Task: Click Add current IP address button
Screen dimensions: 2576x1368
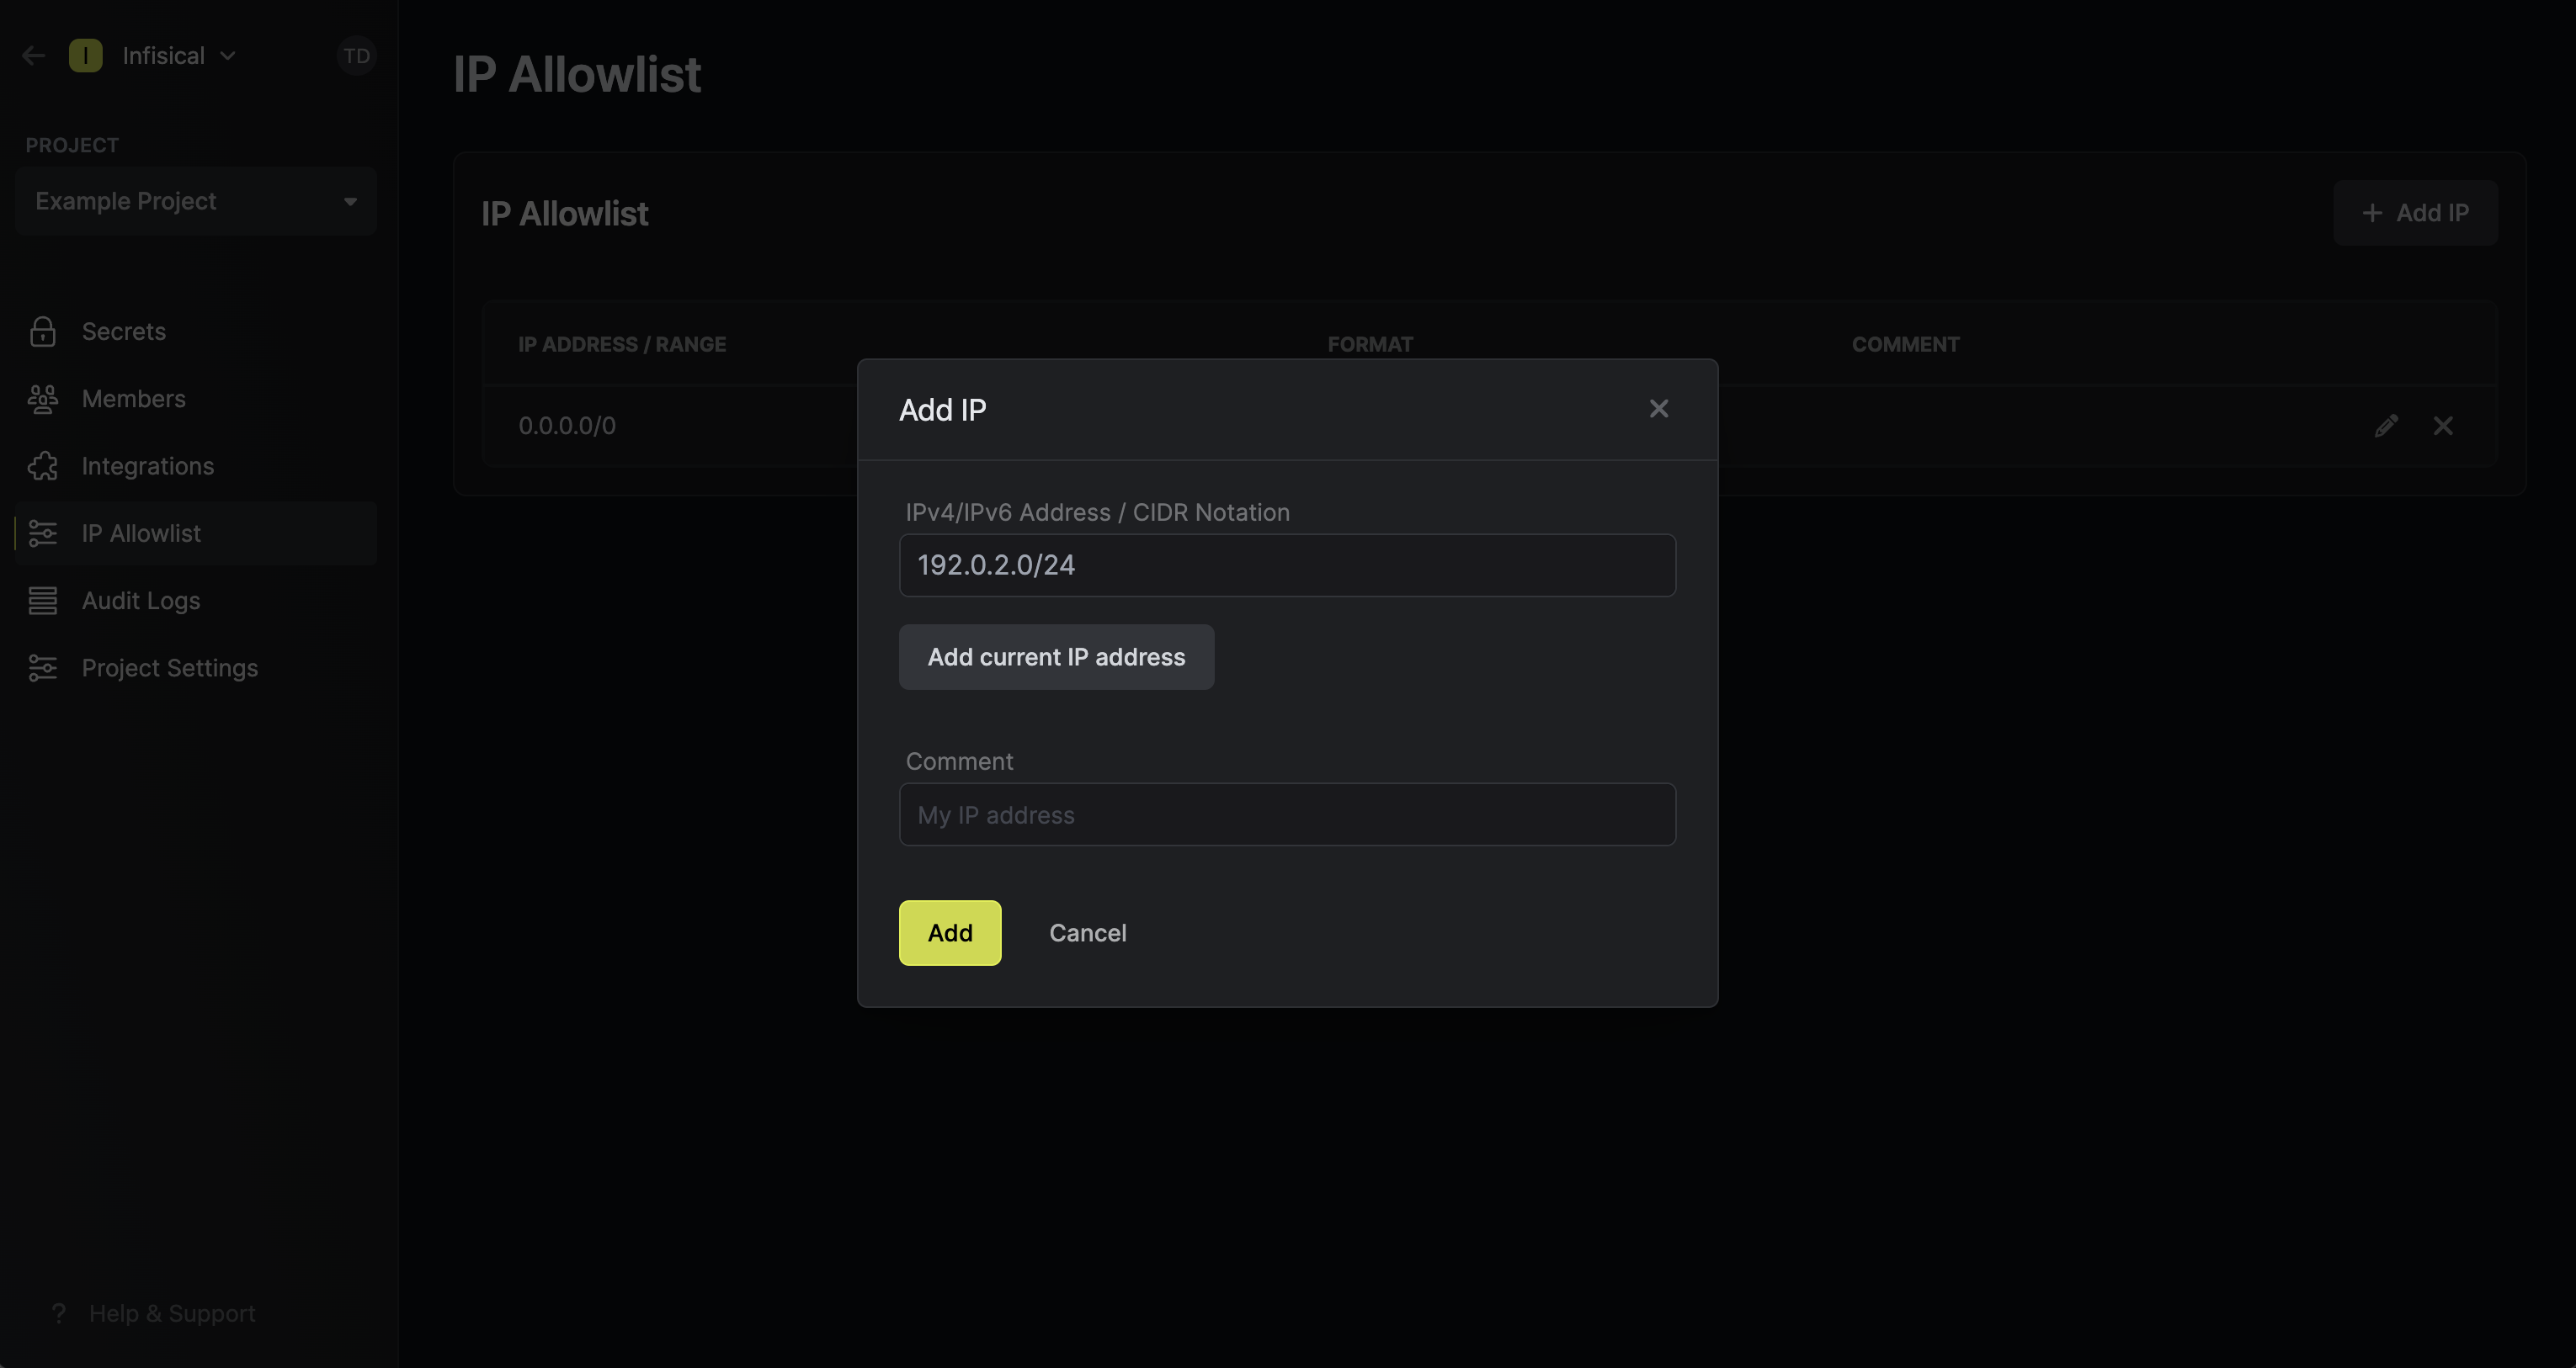Action: [1056, 658]
